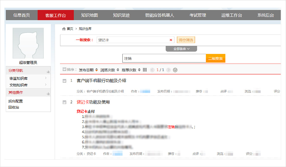Go to previous results page arrow
This screenshot has width=286, height=167.
(152, 70)
